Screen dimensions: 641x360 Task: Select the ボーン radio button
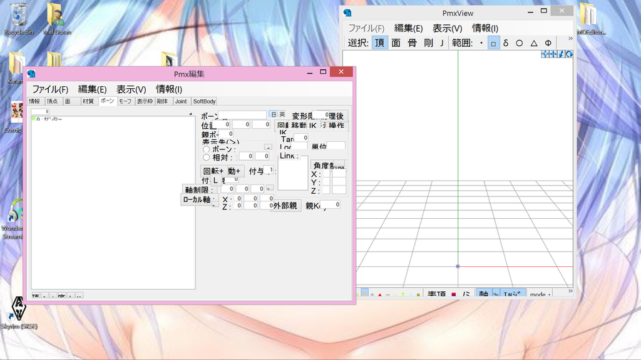[207, 149]
